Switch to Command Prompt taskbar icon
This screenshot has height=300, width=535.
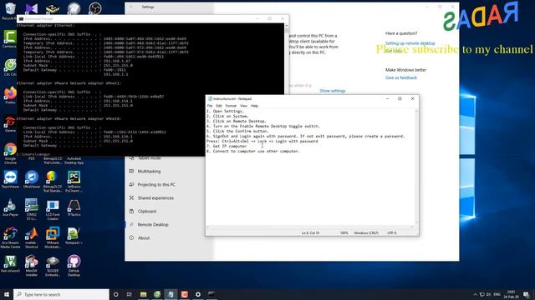[211, 294]
